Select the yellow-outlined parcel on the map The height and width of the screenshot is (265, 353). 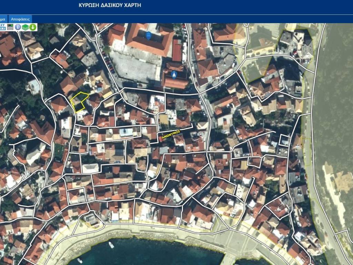tap(79, 102)
